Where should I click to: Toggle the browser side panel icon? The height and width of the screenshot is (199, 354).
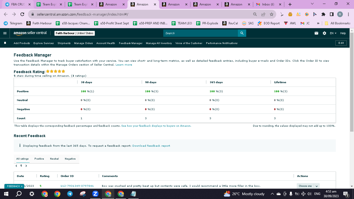[x=332, y=14]
